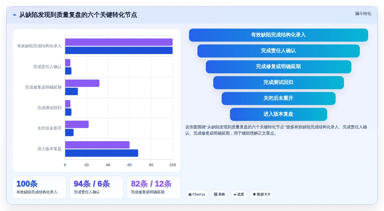
Task: Click the 进度 tag chip
Action: 239,195
